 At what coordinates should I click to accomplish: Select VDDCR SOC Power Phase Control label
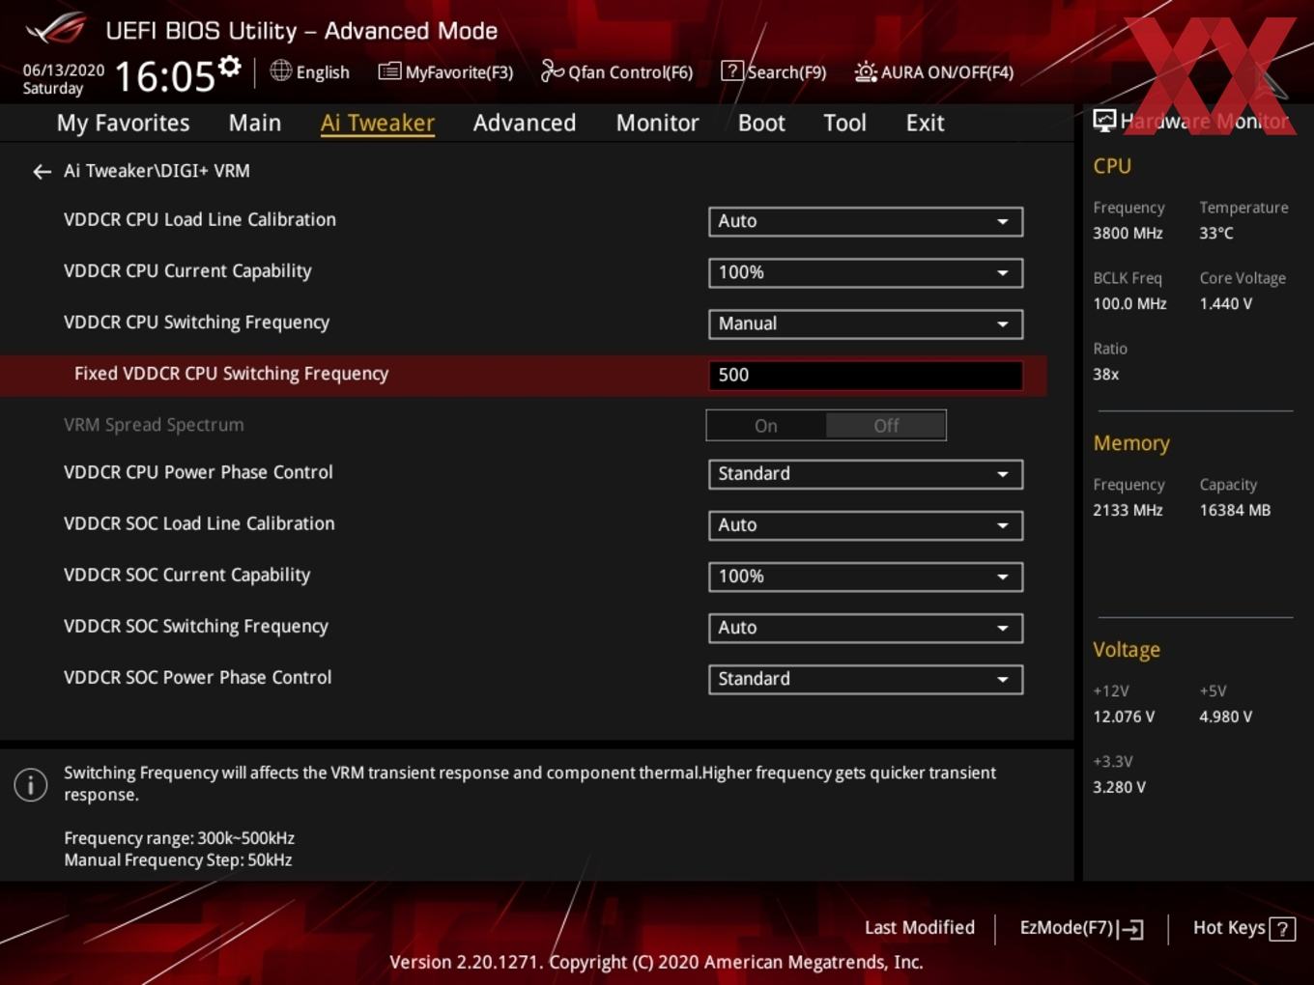(197, 677)
